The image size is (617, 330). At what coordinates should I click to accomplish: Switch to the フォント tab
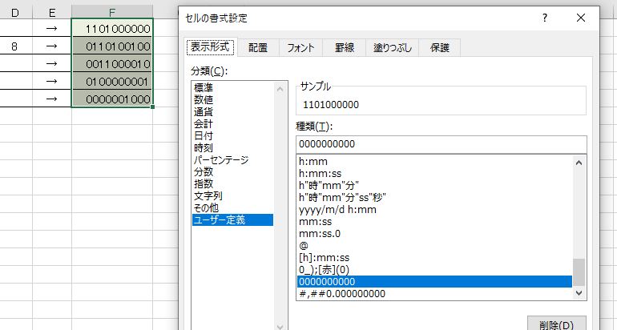[300, 47]
